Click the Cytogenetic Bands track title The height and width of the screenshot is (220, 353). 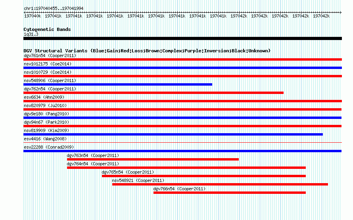point(47,29)
